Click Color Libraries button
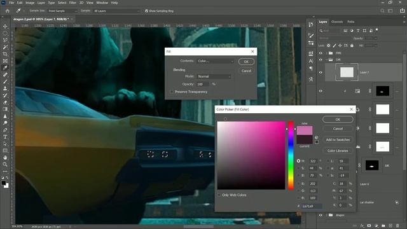This screenshot has width=407, height=229. coord(338,151)
